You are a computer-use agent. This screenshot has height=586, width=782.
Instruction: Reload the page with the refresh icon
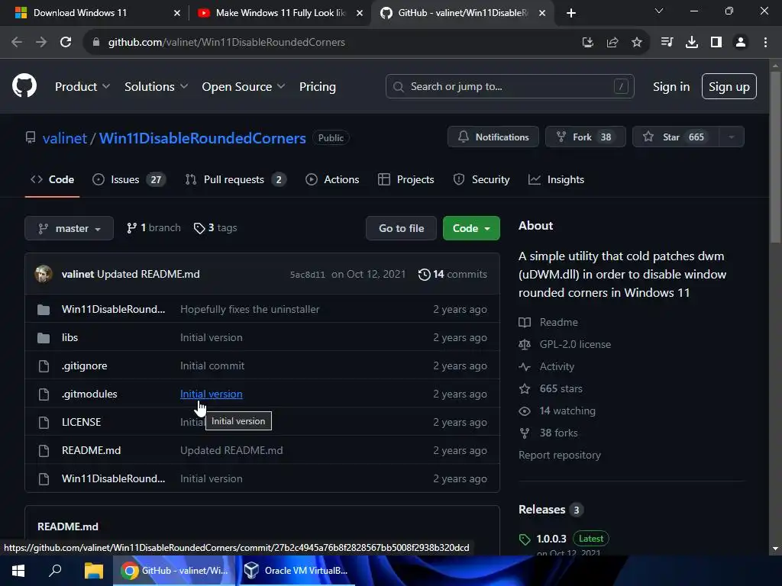click(x=66, y=43)
